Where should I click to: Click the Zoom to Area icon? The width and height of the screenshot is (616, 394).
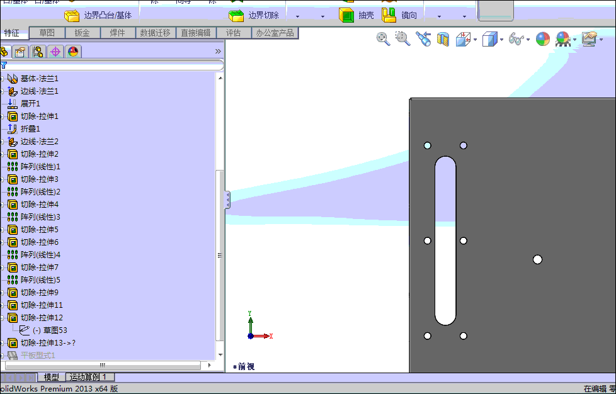(x=402, y=38)
